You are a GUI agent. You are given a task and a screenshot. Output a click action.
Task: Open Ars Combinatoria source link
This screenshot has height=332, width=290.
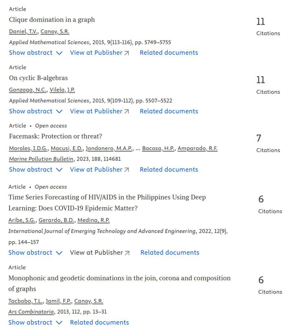31,312
